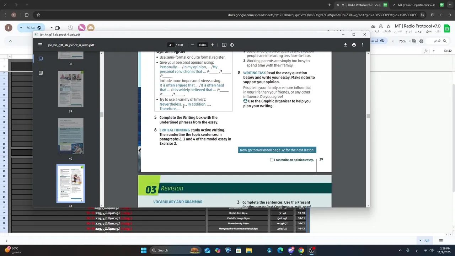This screenshot has width=455, height=256.
Task: Open the PDF viewer sidebar menu (hamburger icon)
Action: click(x=40, y=45)
